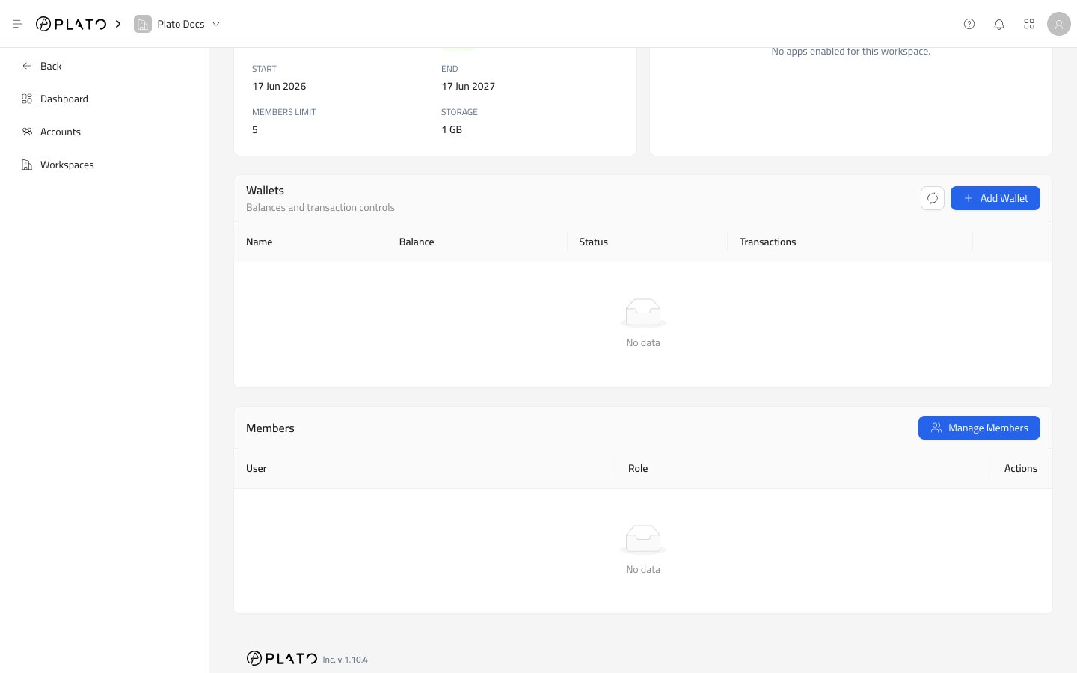Click 'Balances and transaction controls' subtitle
The height and width of the screenshot is (673, 1077).
click(x=320, y=207)
